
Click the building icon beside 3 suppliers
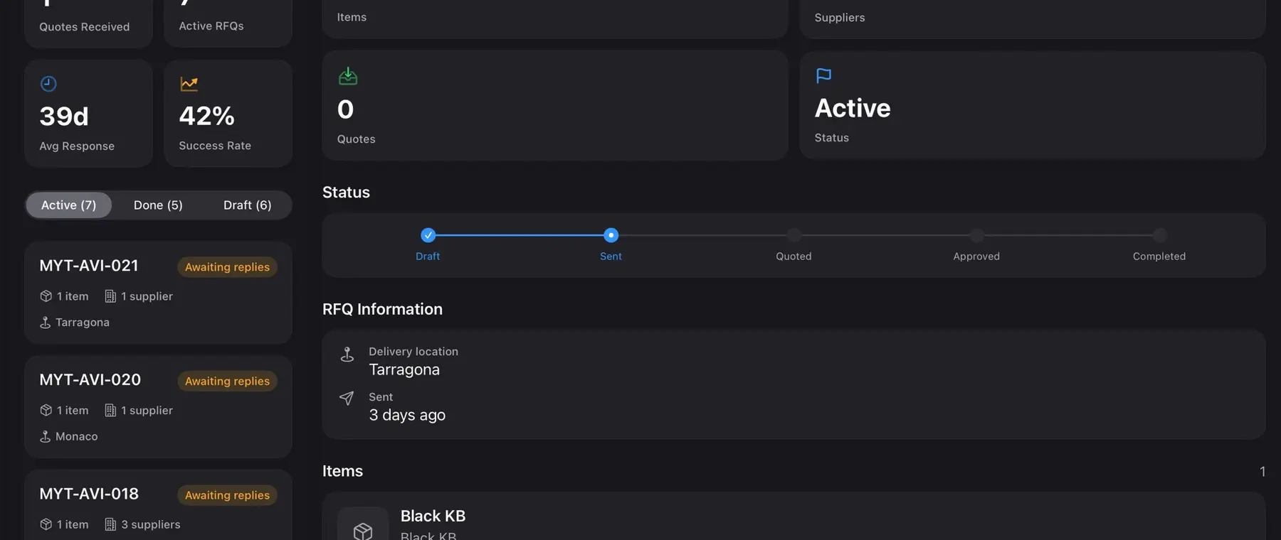click(110, 524)
